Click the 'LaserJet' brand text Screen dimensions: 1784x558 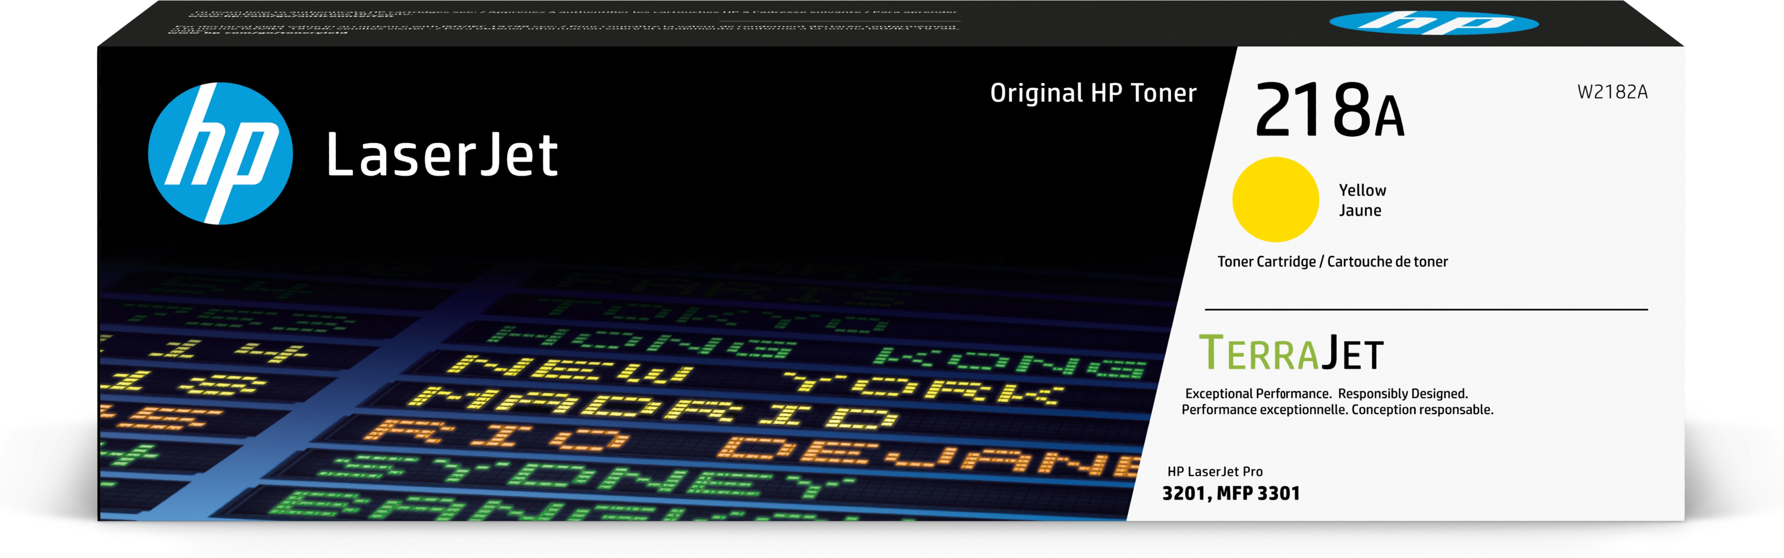point(442,154)
